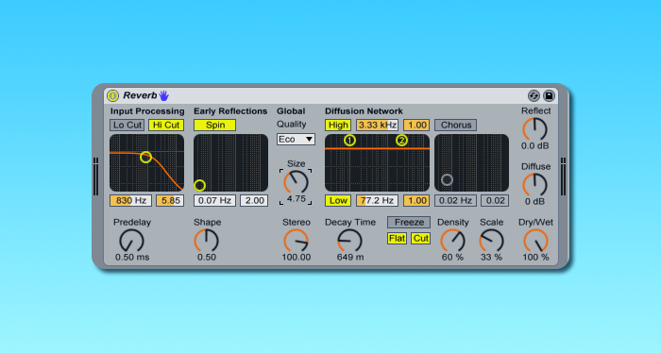
Task: Click the Stereo knob
Action: click(x=296, y=241)
